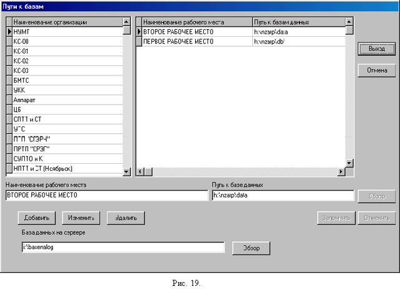Click workplace grid scroll-up arrow

[350, 22]
